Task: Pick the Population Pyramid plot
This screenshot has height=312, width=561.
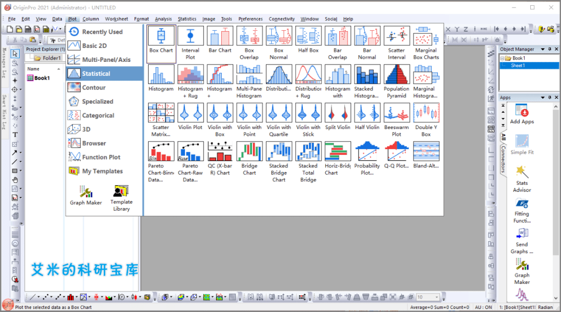Action: tap(396, 81)
